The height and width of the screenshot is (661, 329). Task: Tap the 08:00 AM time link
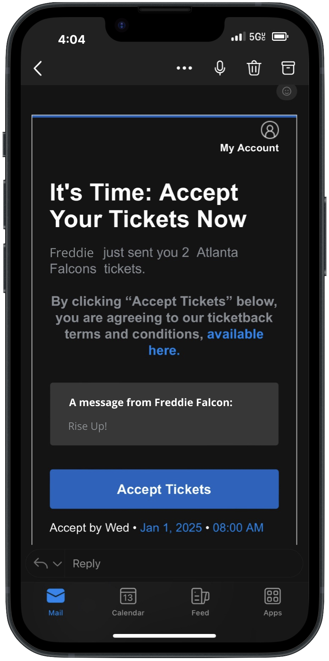[x=238, y=528]
